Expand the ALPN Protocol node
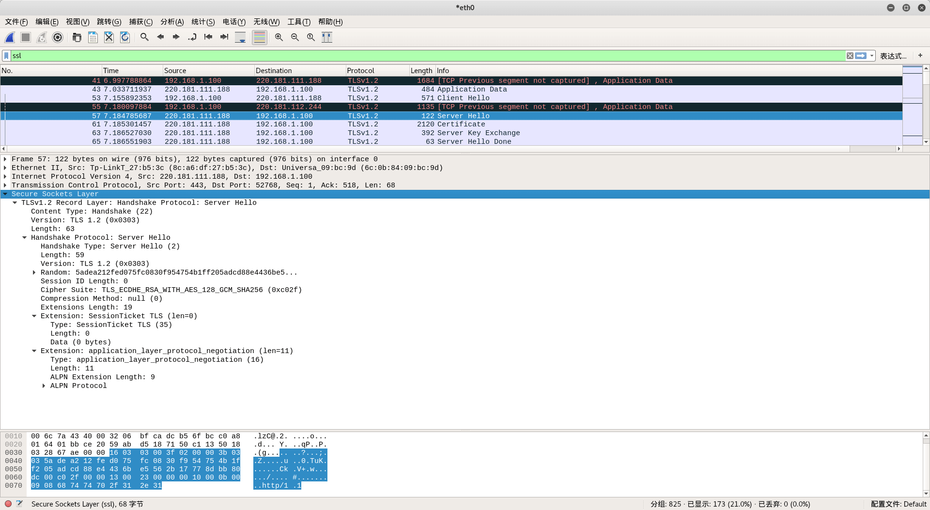This screenshot has width=930, height=510. point(44,386)
